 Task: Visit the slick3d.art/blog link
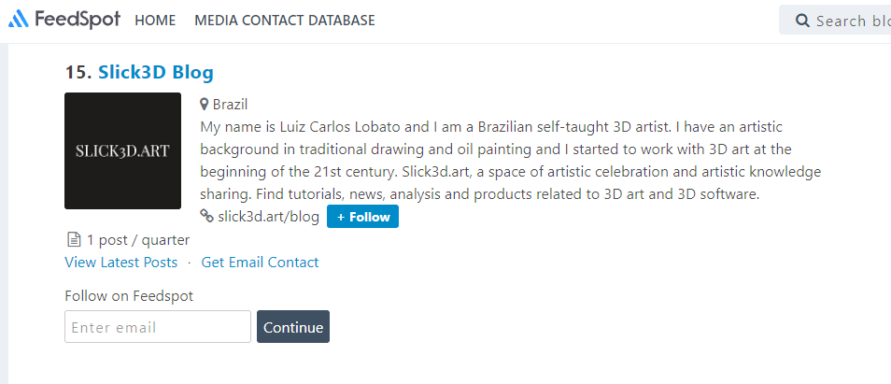pyautogui.click(x=268, y=217)
